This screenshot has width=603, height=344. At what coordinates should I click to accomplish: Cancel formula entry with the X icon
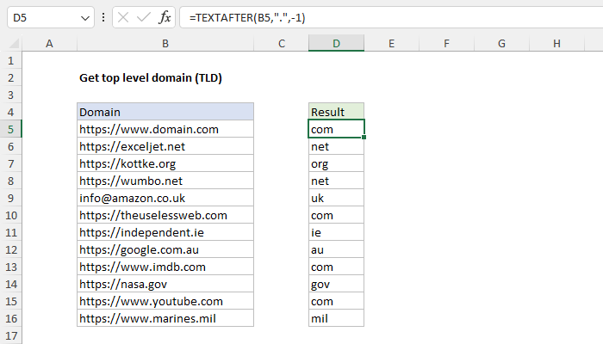point(123,18)
